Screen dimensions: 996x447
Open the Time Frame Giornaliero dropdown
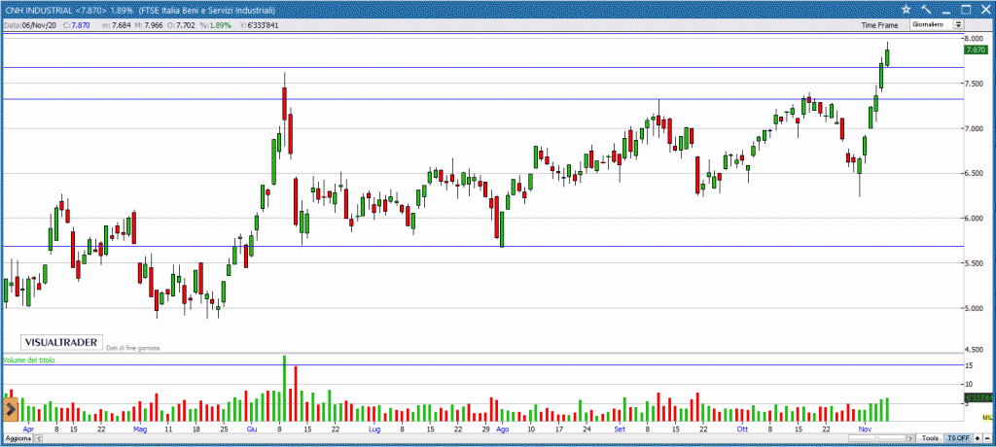tap(937, 24)
